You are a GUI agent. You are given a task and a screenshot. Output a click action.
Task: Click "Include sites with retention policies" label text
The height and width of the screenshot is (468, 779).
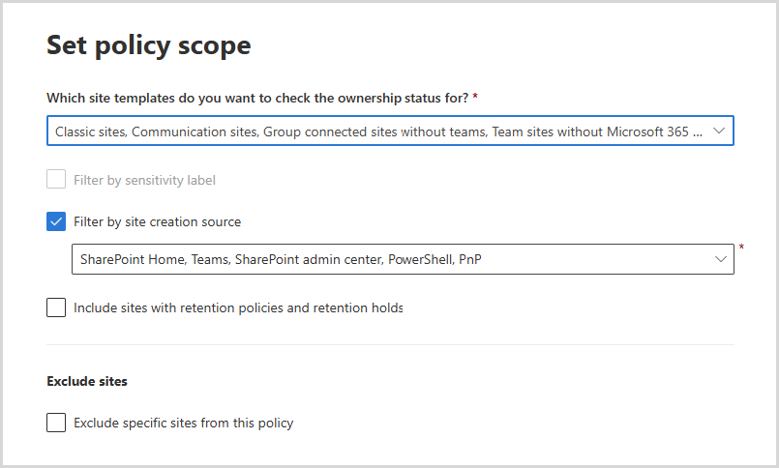(x=237, y=308)
